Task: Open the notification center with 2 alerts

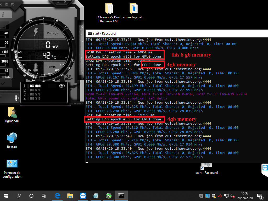Action: tap(260, 196)
